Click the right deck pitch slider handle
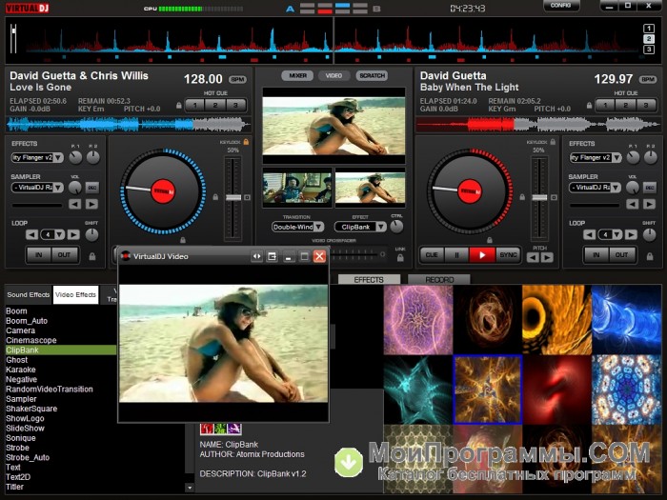 click(539, 198)
